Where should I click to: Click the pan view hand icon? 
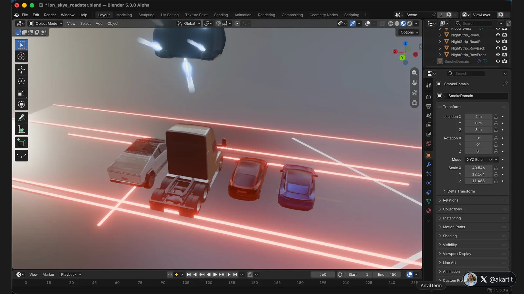(x=415, y=83)
